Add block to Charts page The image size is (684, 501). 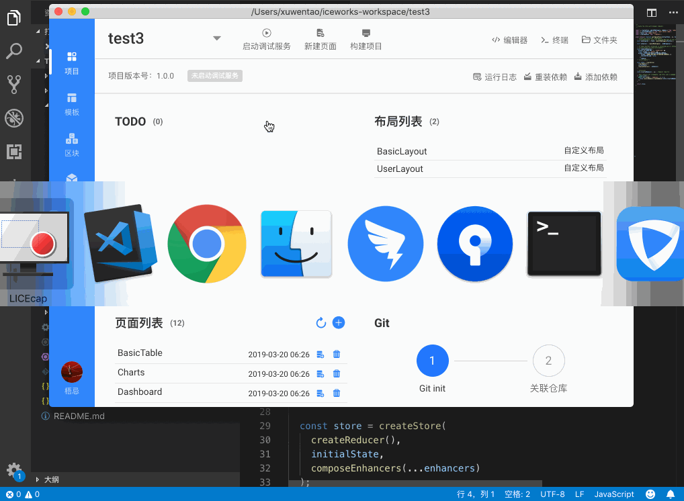click(320, 373)
